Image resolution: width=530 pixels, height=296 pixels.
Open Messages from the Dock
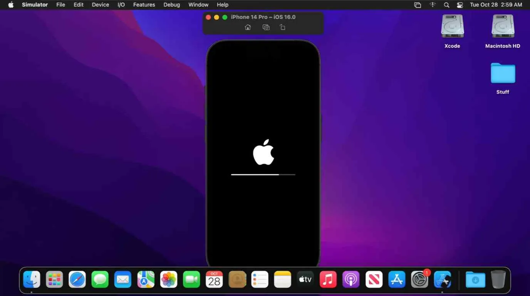[100, 279]
